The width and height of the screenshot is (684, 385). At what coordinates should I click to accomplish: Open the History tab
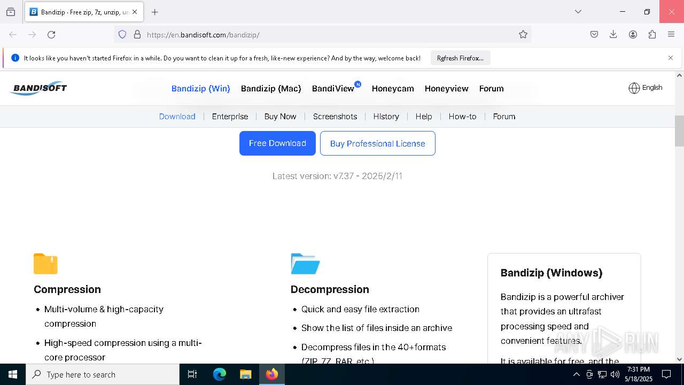386,117
